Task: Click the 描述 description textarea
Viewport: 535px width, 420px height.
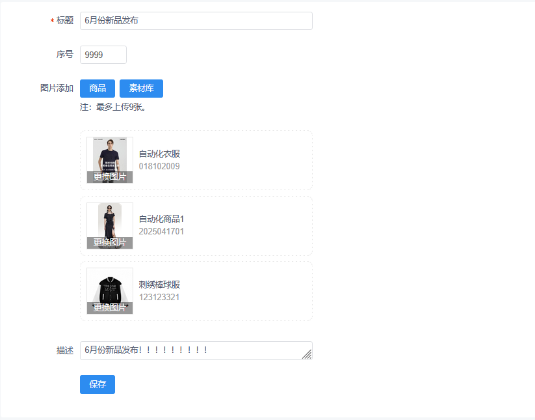Action: pos(196,350)
